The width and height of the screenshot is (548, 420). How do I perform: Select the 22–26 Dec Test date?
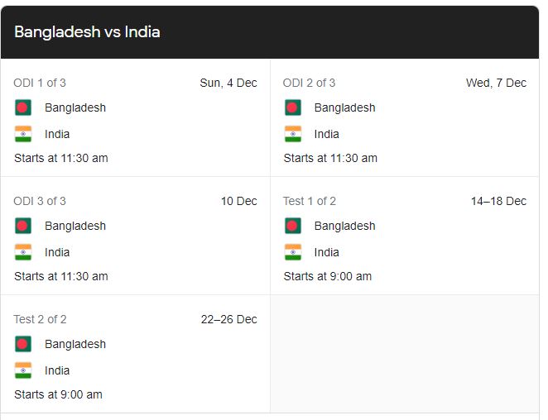[229, 319]
